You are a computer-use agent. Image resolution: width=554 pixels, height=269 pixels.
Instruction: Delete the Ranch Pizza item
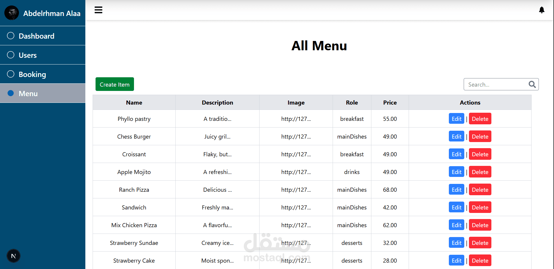pos(480,189)
